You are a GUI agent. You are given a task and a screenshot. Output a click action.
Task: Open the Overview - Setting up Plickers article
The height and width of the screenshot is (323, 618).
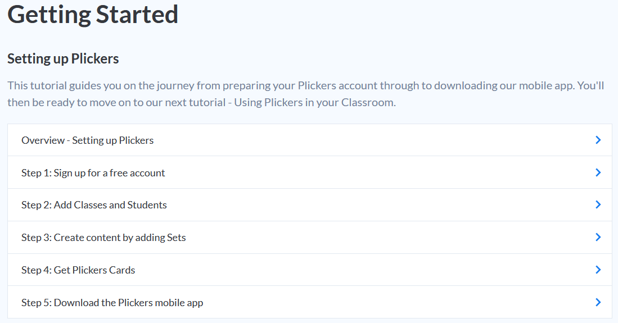[88, 140]
